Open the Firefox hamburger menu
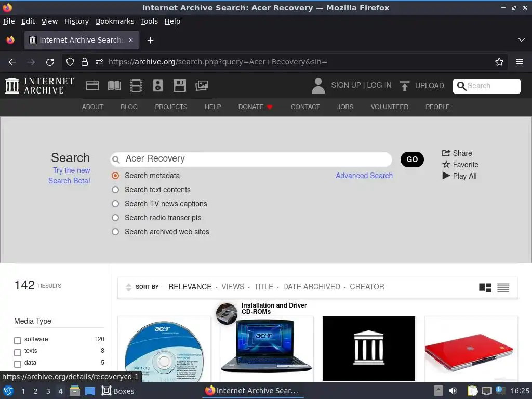Viewport: 532px width, 399px height. coord(520,62)
